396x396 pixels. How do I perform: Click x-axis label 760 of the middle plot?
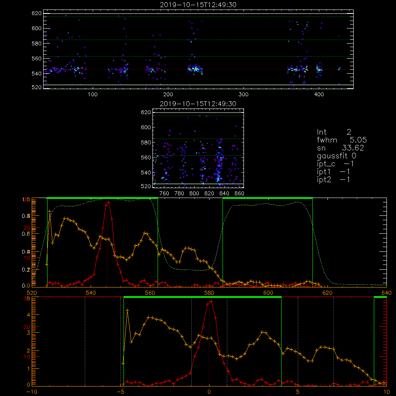(164, 194)
